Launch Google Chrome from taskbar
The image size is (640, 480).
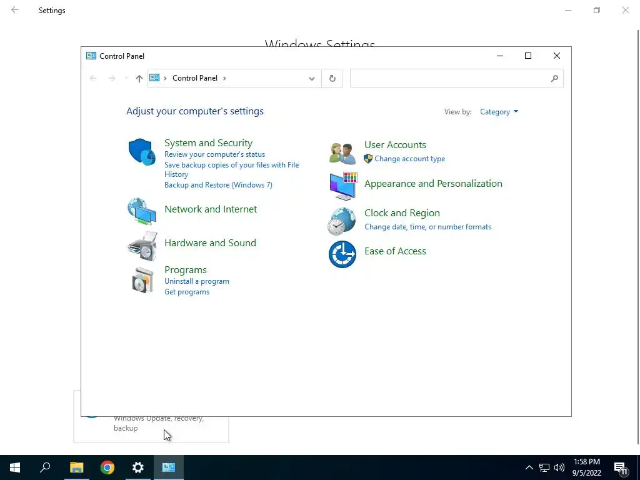107,467
